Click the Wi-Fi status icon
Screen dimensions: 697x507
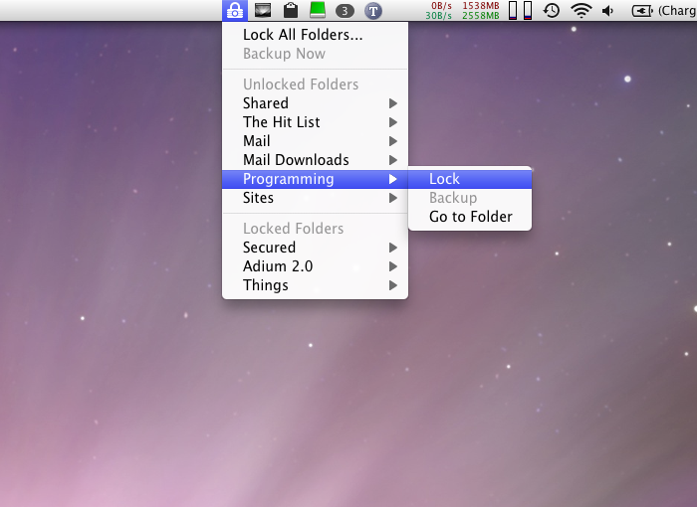pyautogui.click(x=581, y=10)
